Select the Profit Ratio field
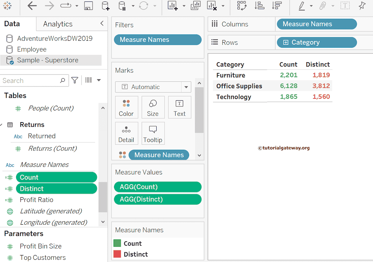 tap(36, 200)
